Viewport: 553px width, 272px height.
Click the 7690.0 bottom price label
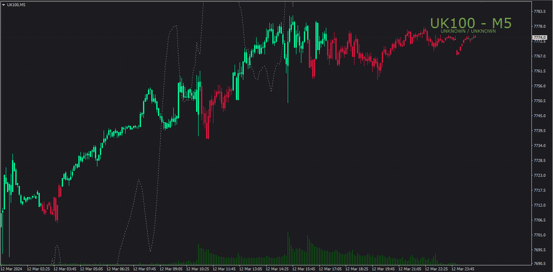539,263
